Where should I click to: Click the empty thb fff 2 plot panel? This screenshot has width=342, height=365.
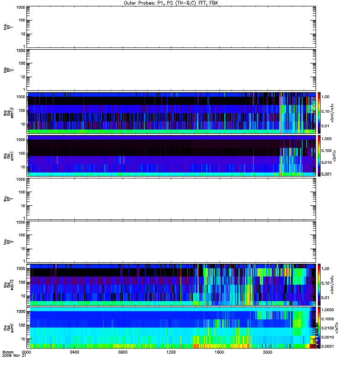pyautogui.click(x=171, y=70)
